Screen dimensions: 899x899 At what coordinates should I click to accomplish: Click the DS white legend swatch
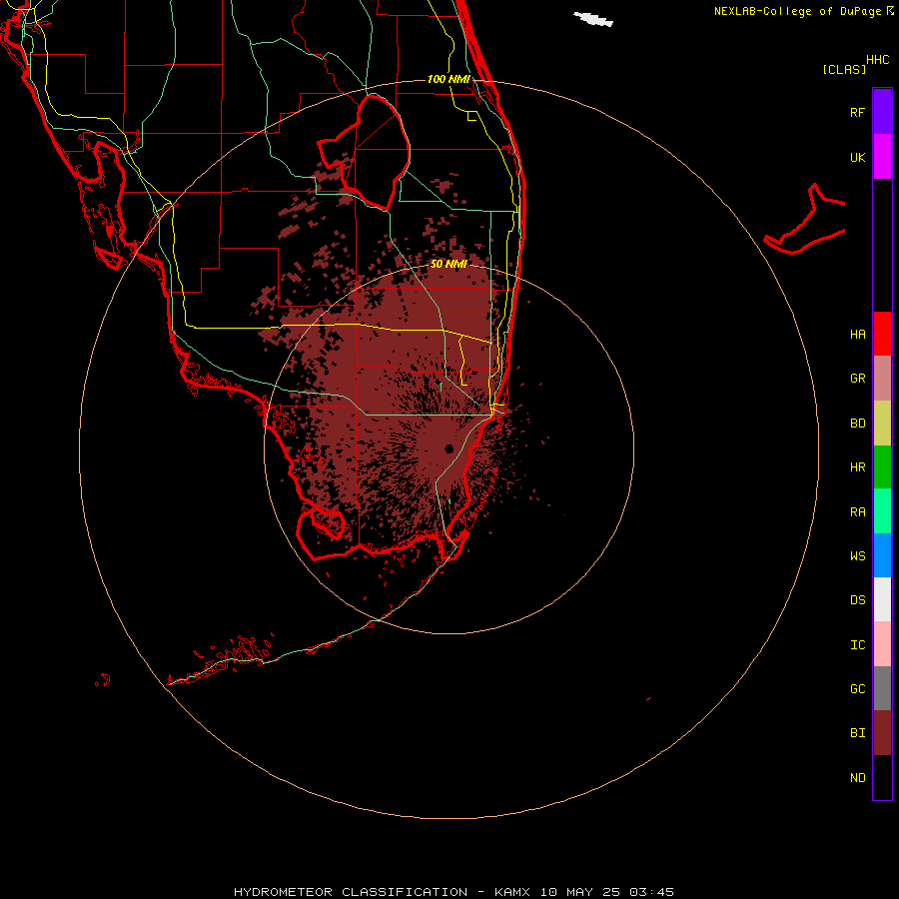(x=882, y=599)
